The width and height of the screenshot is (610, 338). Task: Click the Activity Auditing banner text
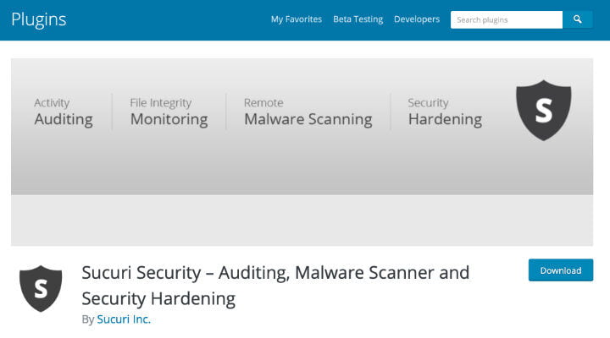click(x=64, y=112)
